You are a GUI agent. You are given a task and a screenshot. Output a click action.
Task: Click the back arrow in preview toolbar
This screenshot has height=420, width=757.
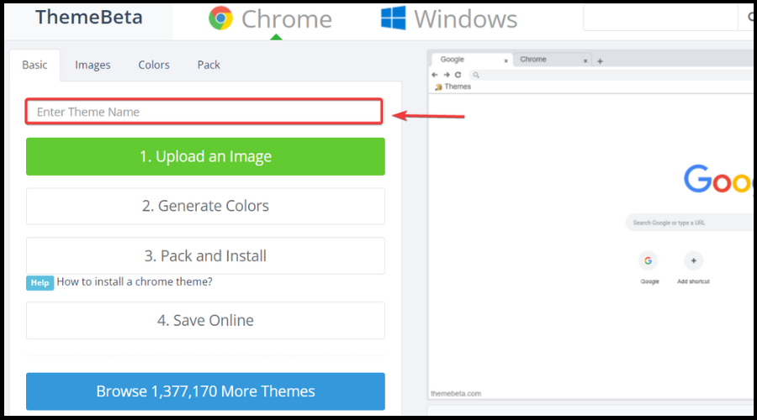435,75
